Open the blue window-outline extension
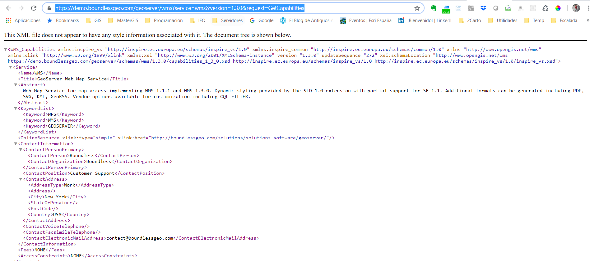 coord(458,8)
